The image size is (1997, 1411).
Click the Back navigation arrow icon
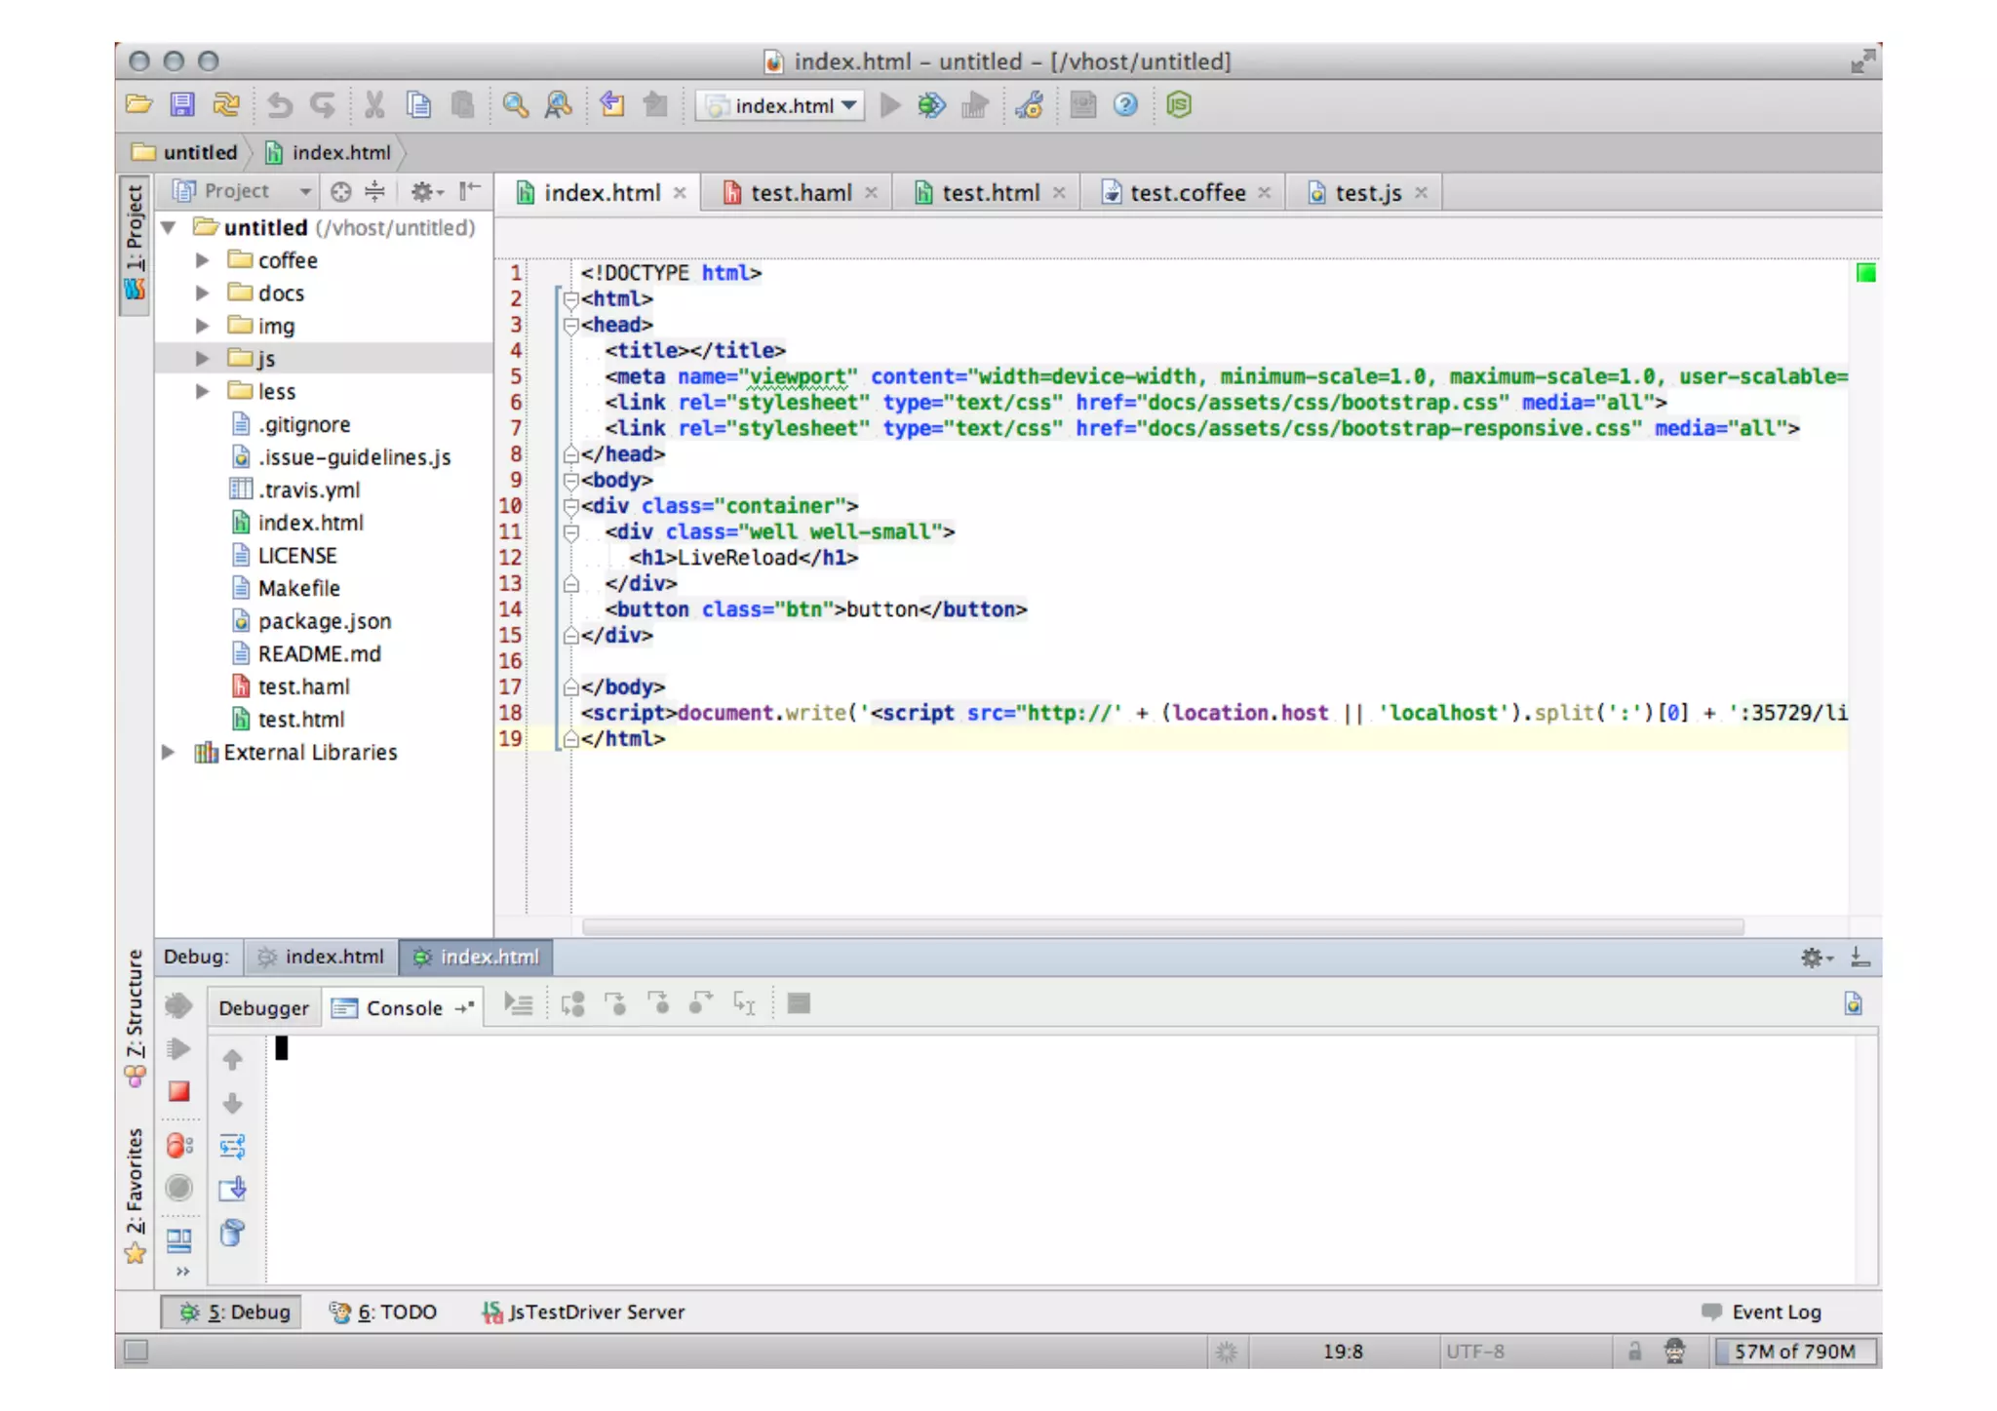coord(612,104)
